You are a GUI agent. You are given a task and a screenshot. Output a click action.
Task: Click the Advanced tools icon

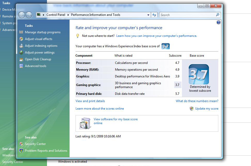coord(21,66)
